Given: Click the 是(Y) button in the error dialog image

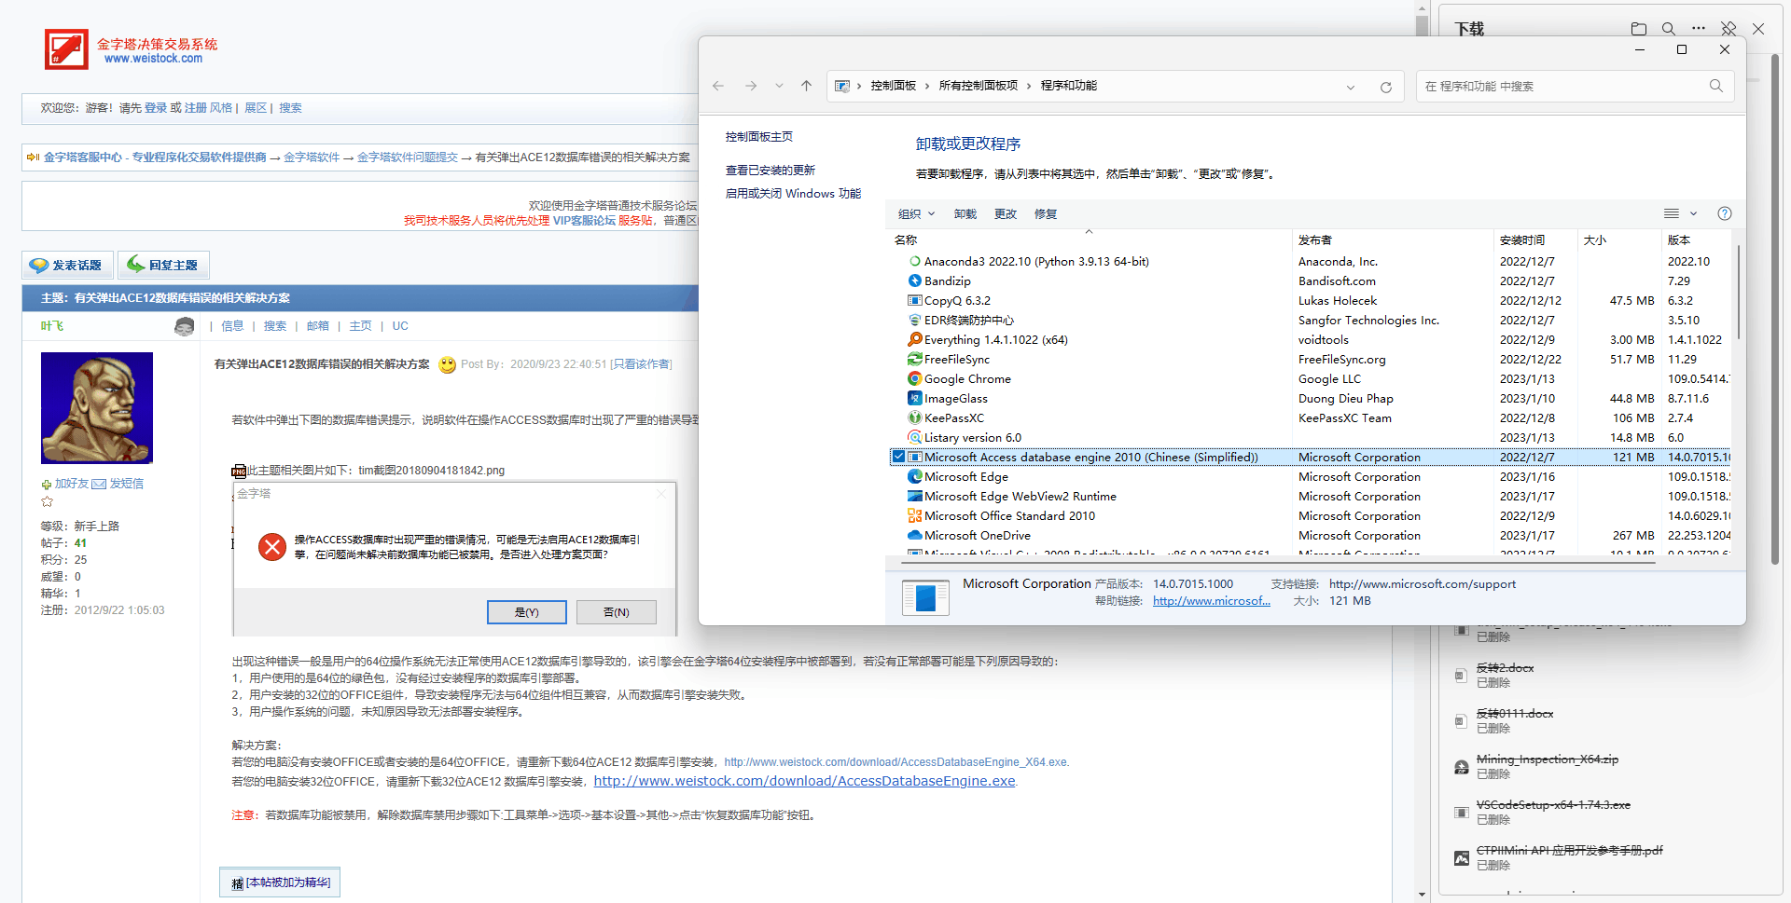Looking at the screenshot, I should (x=527, y=612).
